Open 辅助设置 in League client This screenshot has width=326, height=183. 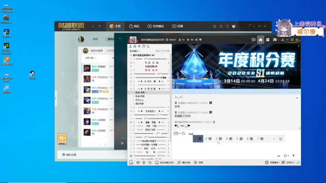[69, 155]
